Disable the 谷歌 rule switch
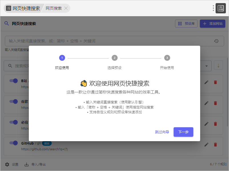The width and height of the screenshot is (229, 171). [14, 101]
